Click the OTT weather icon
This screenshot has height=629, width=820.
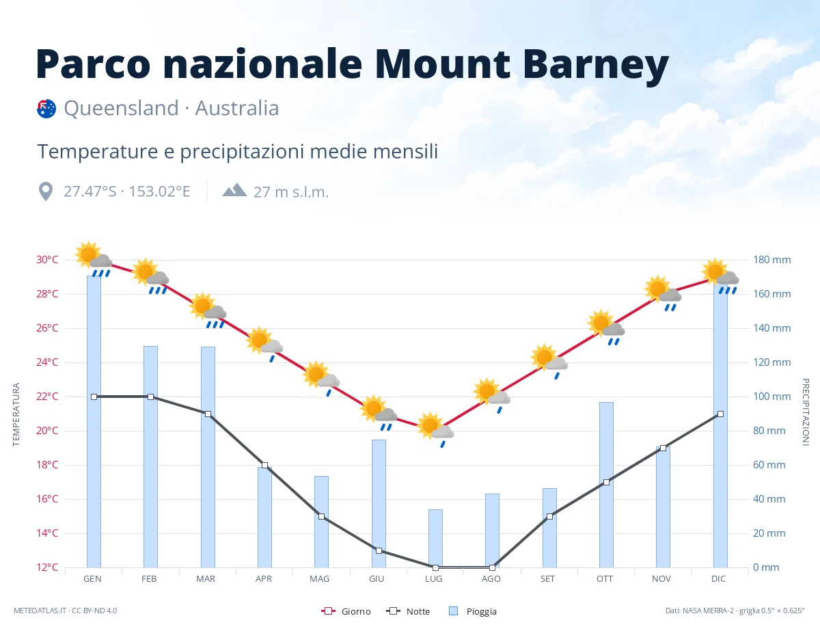coord(606,327)
